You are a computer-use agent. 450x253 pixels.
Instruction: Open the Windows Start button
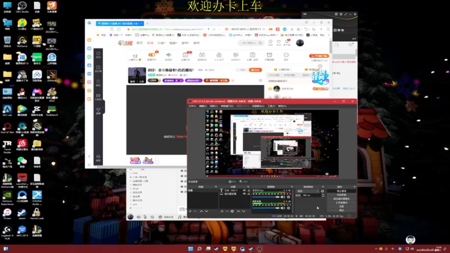click(191, 249)
